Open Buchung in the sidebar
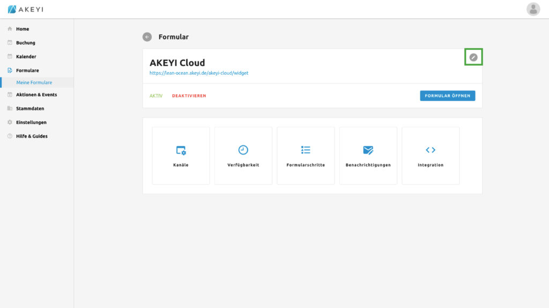 [x=25, y=43]
